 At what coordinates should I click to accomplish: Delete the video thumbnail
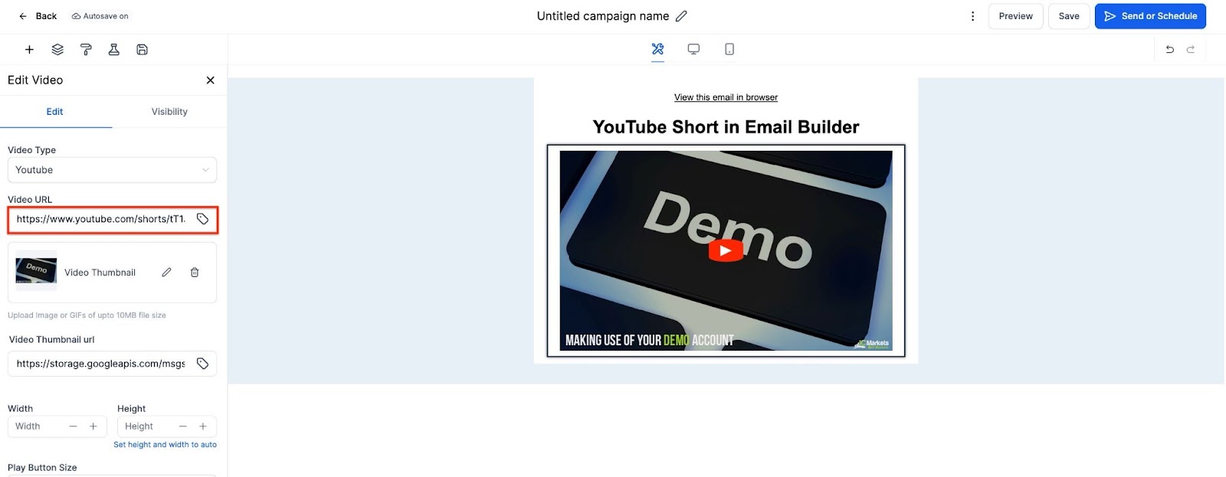point(195,273)
